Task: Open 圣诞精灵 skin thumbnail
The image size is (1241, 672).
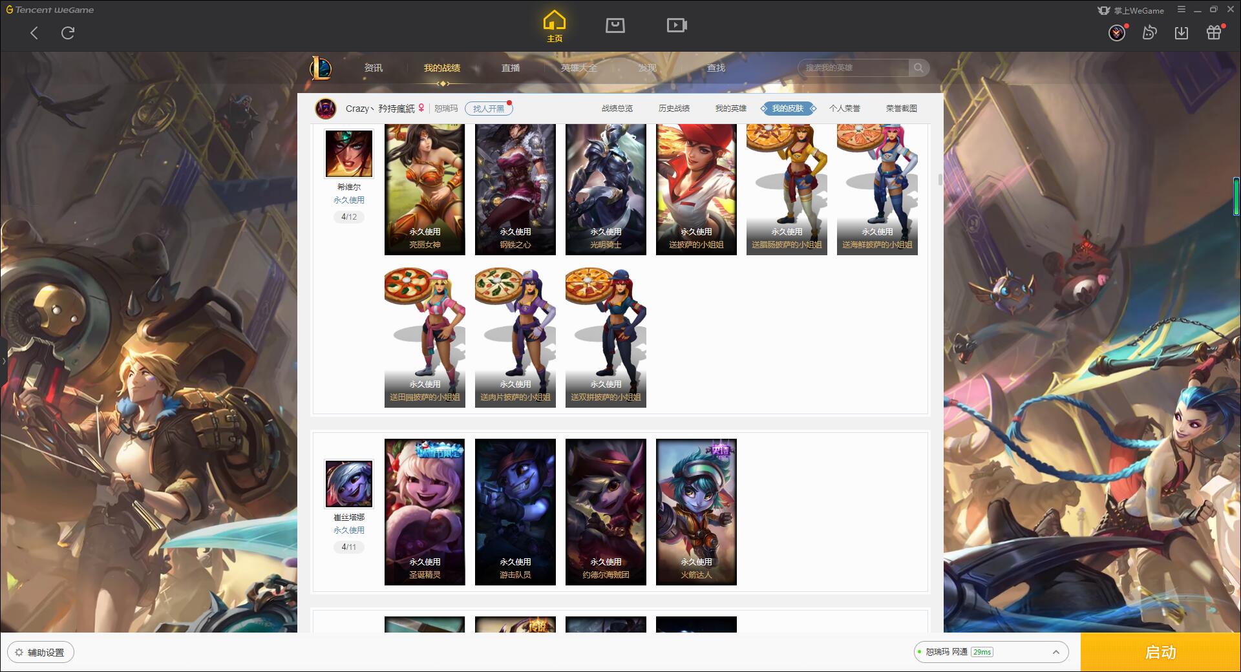Action: [x=425, y=512]
